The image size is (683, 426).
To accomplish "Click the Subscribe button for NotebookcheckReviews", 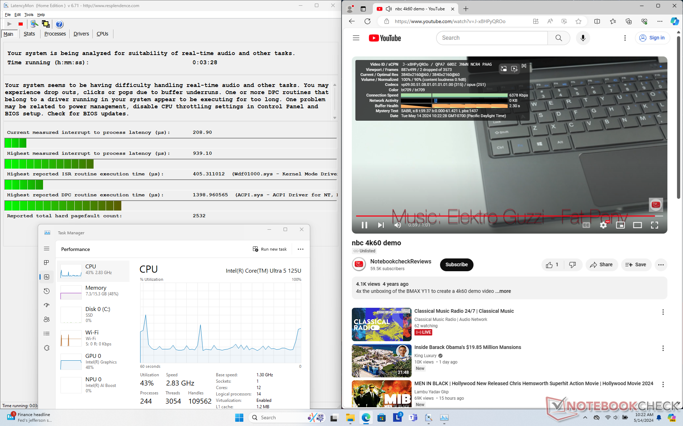I will (x=456, y=264).
